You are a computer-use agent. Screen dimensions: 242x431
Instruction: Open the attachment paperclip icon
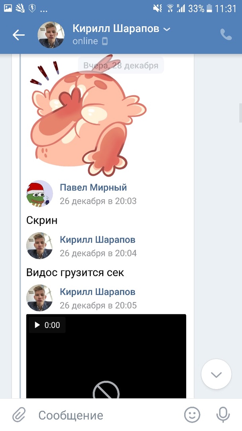(19, 415)
